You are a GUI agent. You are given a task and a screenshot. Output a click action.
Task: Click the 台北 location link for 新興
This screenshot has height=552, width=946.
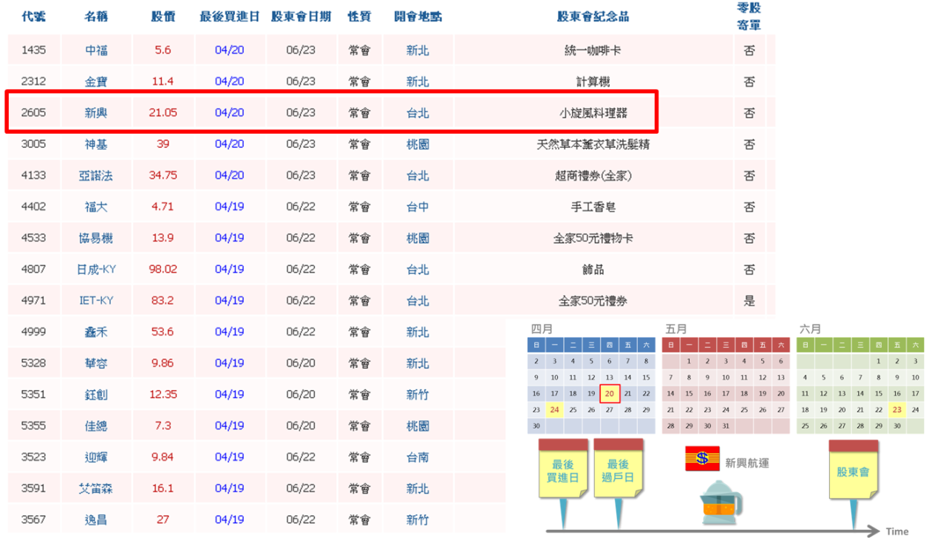[418, 113]
